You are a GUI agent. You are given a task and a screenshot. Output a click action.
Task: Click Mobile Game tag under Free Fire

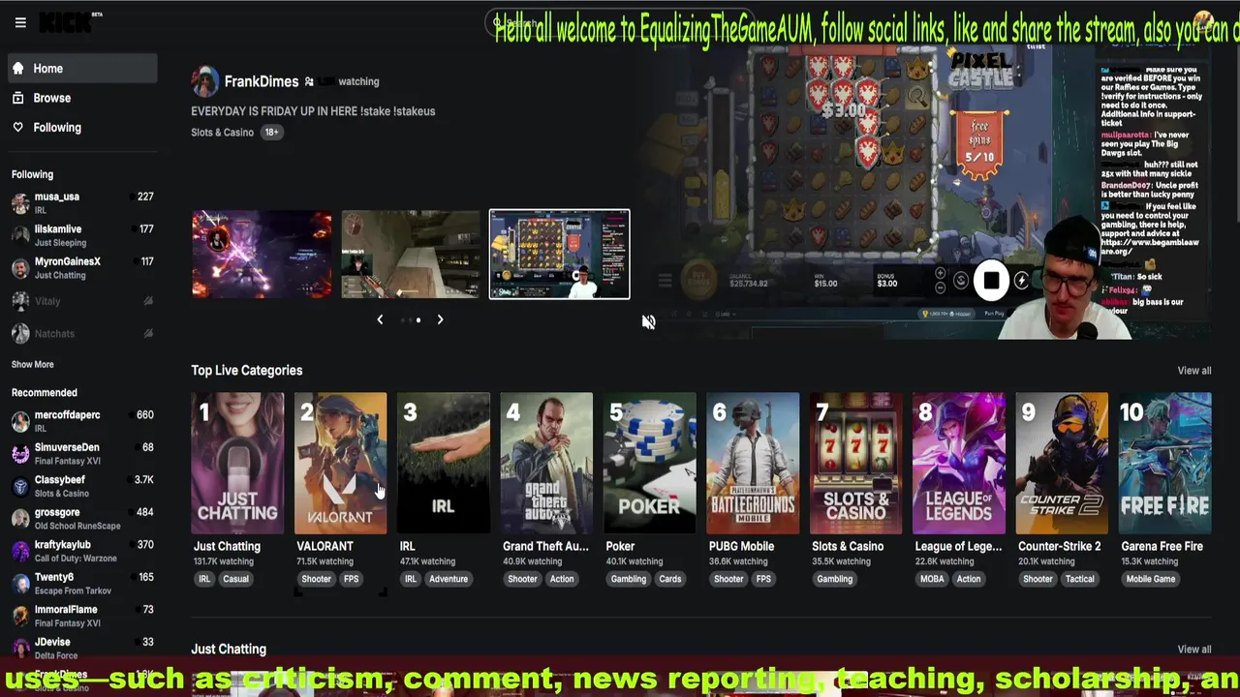point(1151,579)
